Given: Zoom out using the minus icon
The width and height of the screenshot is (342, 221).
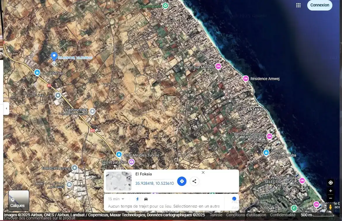Looking at the screenshot, I should point(331,198).
